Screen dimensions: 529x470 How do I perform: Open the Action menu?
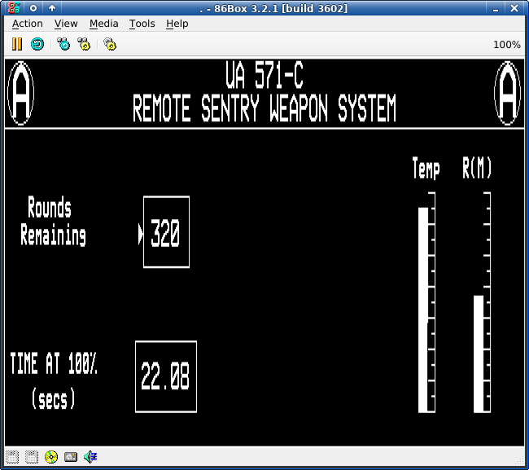point(28,24)
